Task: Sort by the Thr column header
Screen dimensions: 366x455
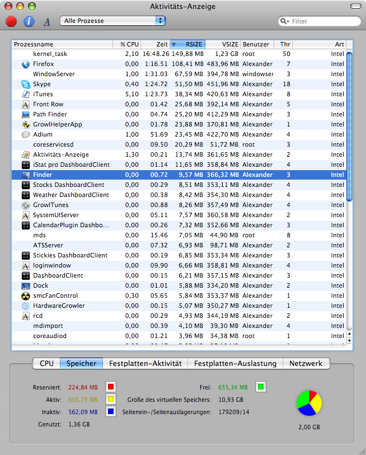Action: pos(283,44)
